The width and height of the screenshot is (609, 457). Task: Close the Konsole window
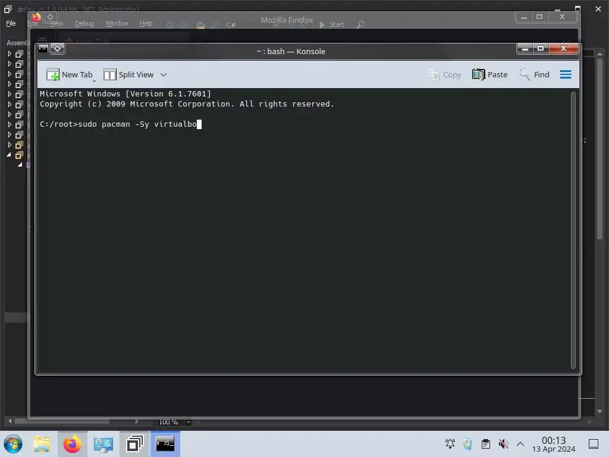pos(564,49)
